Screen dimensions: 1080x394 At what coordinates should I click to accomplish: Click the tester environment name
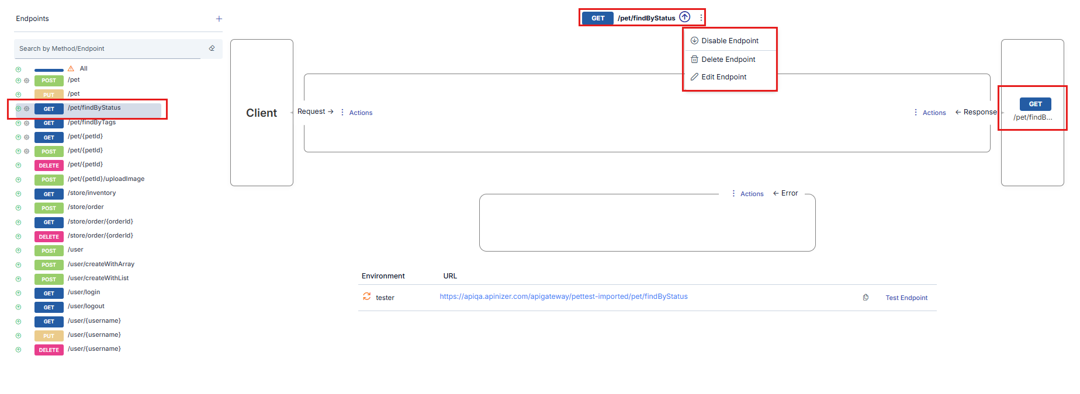pos(385,298)
